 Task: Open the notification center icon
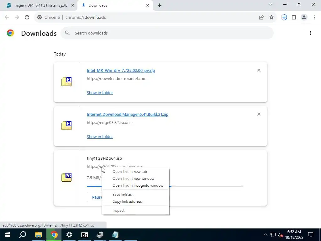tap(311, 235)
